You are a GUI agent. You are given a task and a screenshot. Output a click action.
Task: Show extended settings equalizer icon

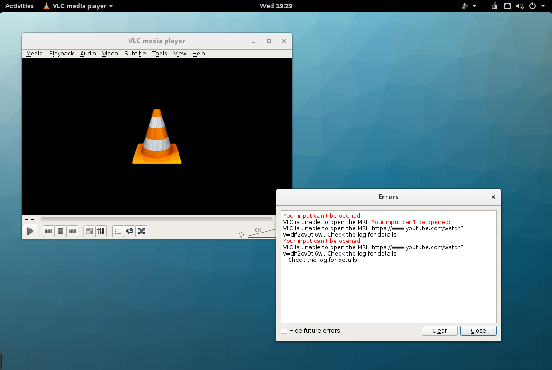point(101,231)
